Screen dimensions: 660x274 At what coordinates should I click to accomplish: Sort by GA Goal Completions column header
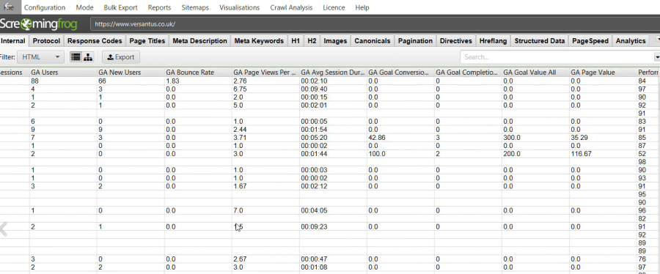pyautogui.click(x=468, y=73)
